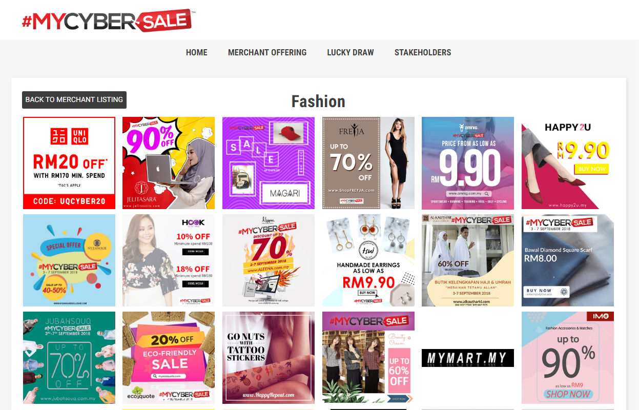The height and width of the screenshot is (410, 639).
Task: Open Bawal Diamond Square Scarf banner
Action: click(x=568, y=260)
